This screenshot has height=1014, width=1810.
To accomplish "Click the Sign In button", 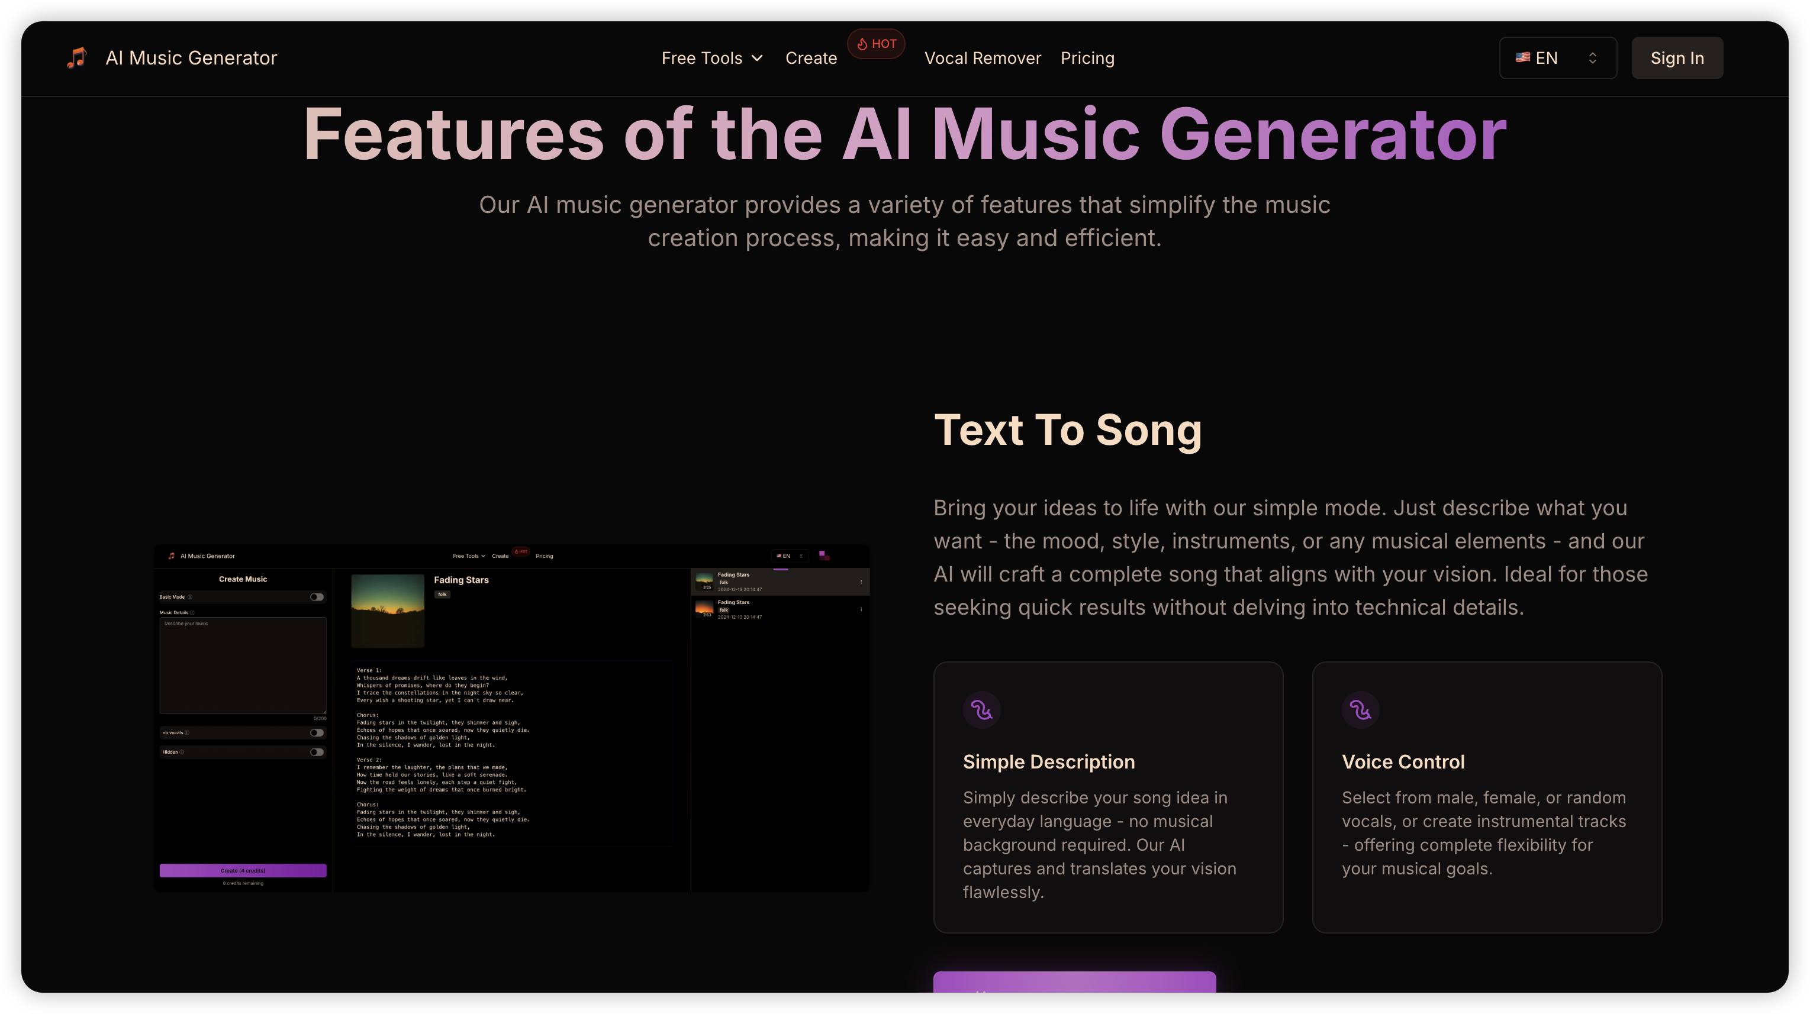I will [1676, 59].
